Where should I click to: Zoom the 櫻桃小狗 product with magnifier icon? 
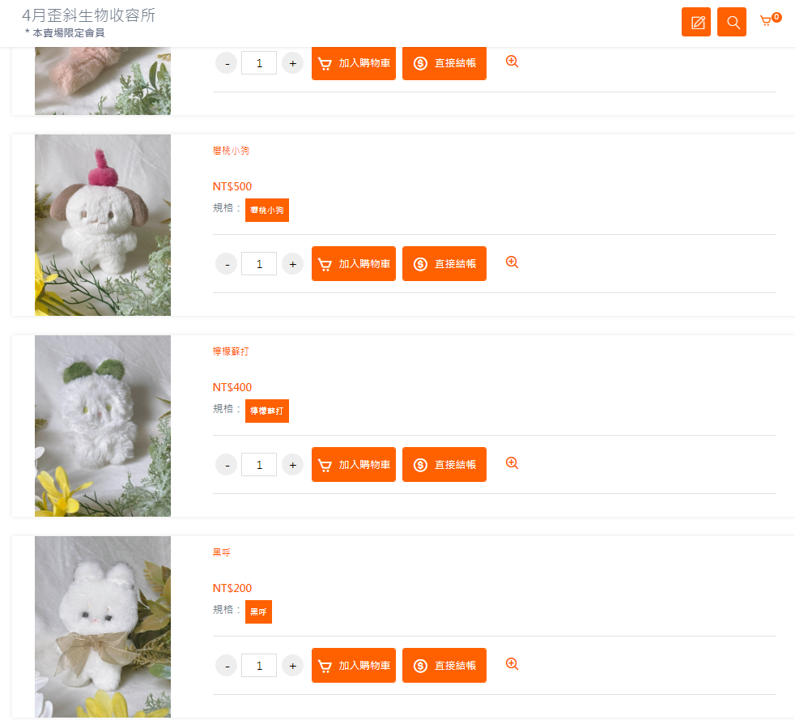pyautogui.click(x=512, y=262)
